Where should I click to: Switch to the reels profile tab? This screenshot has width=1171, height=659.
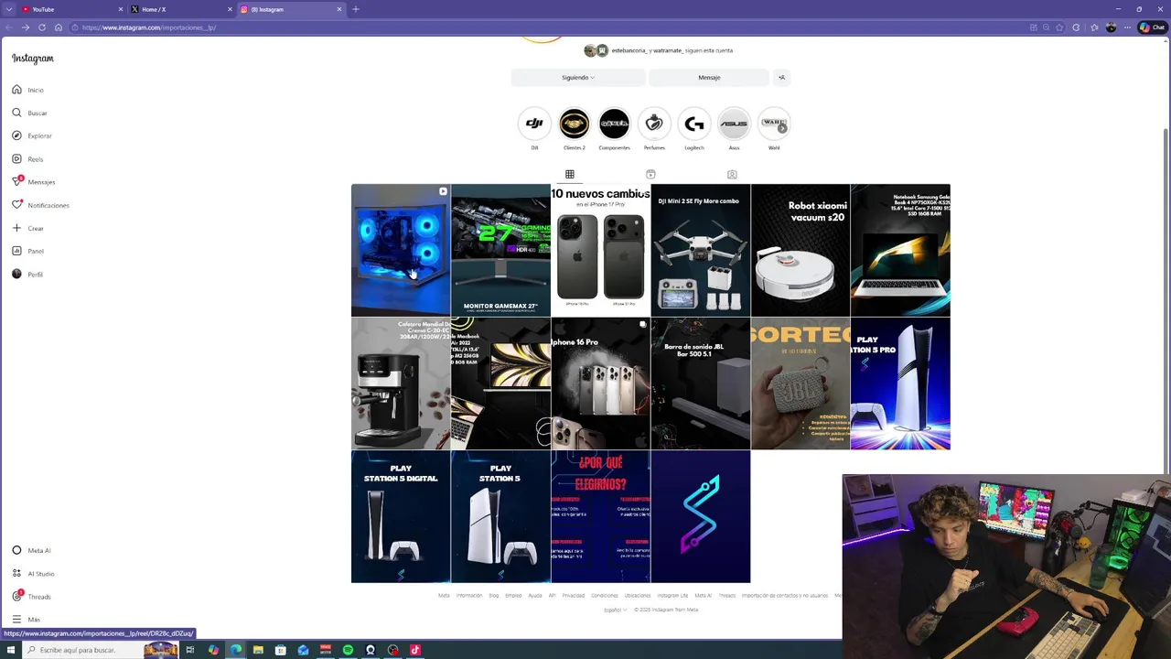(650, 174)
